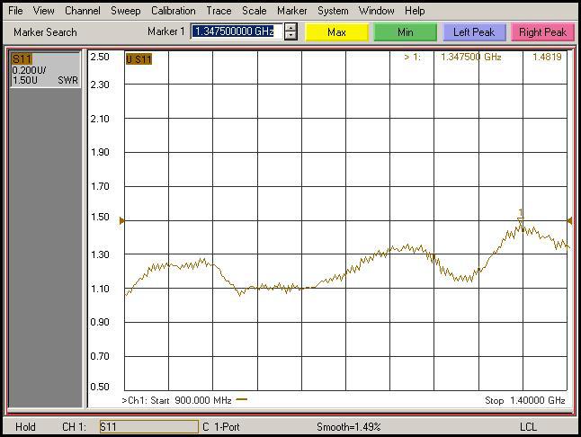Click the S11 field in status bar
581x437 pixels.
[x=149, y=426]
